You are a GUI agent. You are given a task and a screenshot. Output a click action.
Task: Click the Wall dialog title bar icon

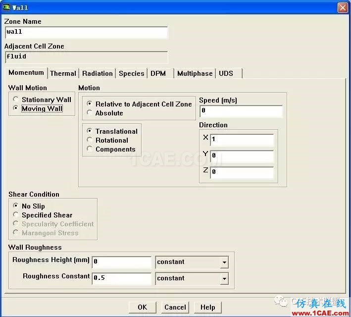tap(6, 7)
